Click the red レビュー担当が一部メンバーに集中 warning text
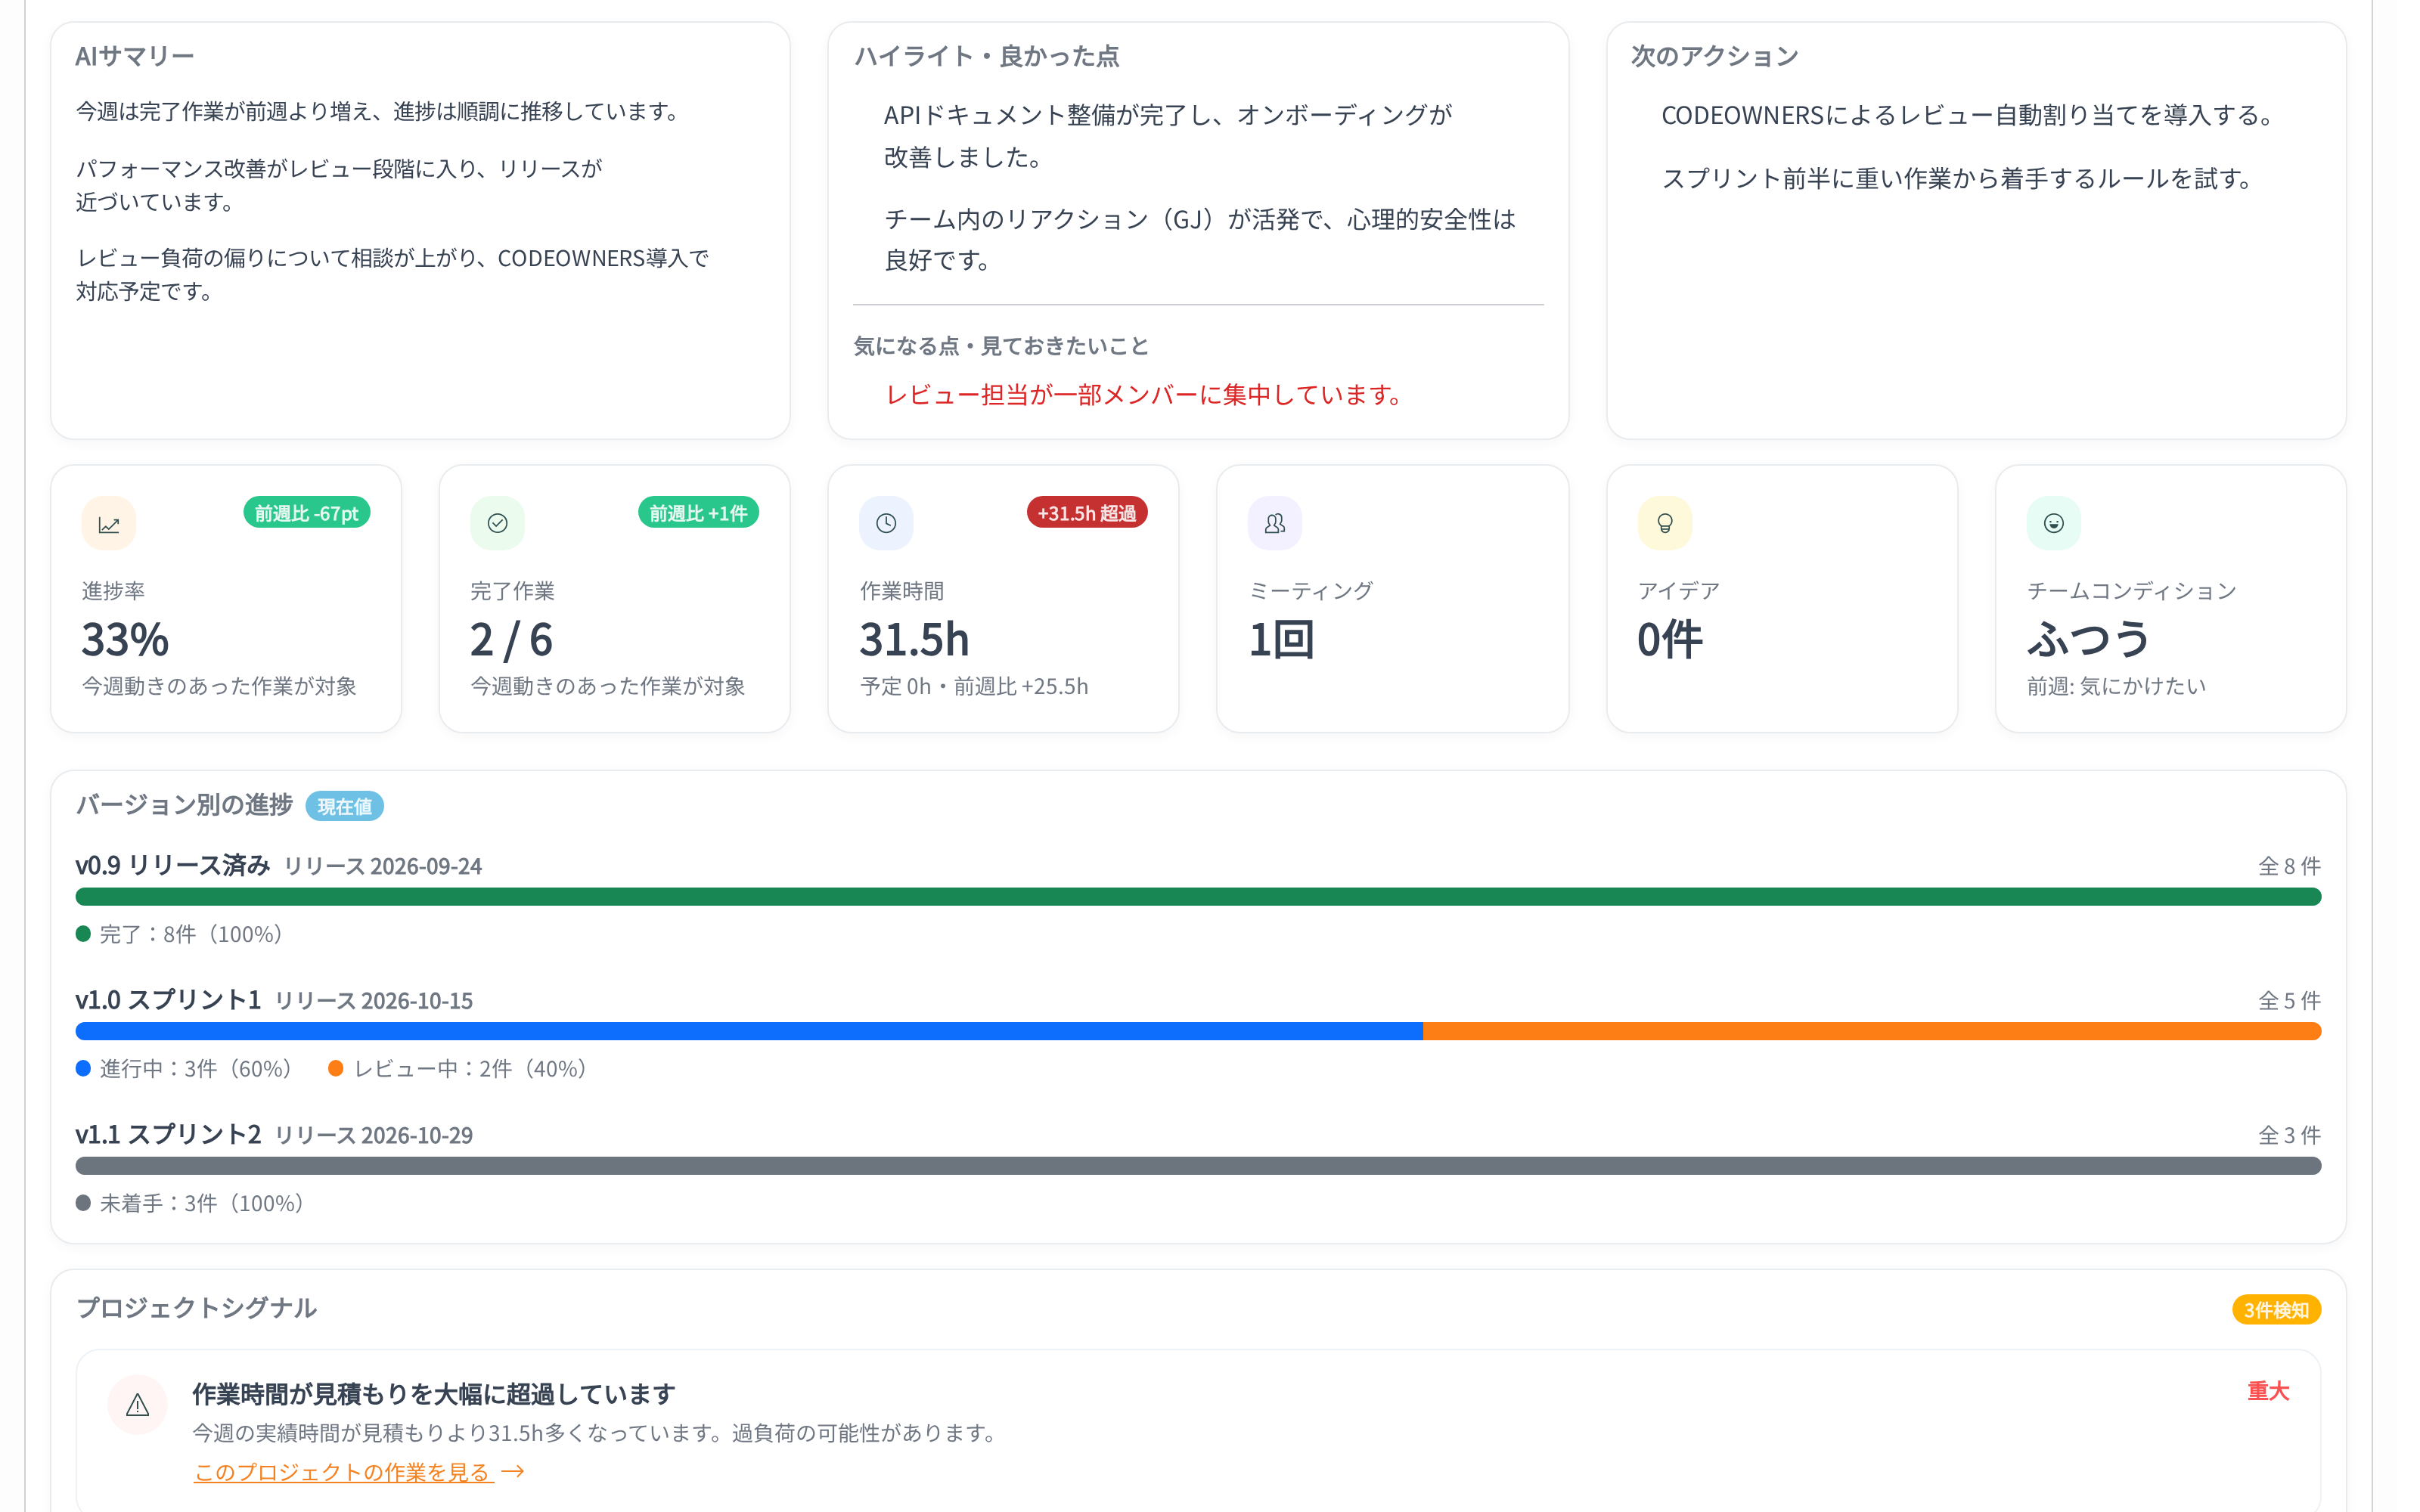 coord(1146,395)
